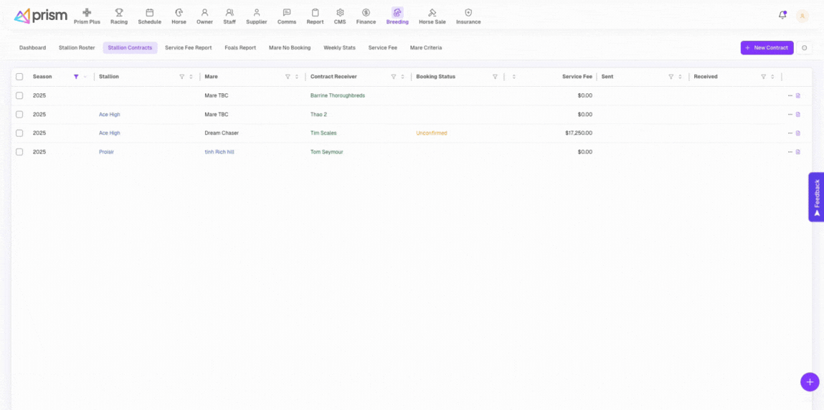Viewport: 824px width, 410px height.
Task: Click the Finance dollar icon
Action: point(366,13)
